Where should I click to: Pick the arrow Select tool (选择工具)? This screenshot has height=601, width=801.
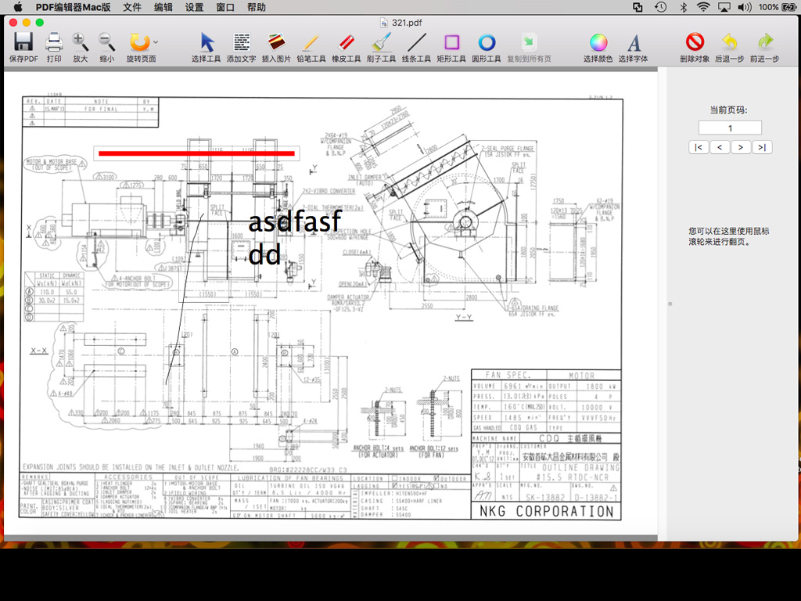pos(207,42)
